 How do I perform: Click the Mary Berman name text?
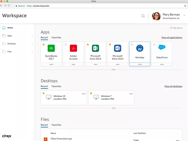pyautogui.click(x=171, y=15)
